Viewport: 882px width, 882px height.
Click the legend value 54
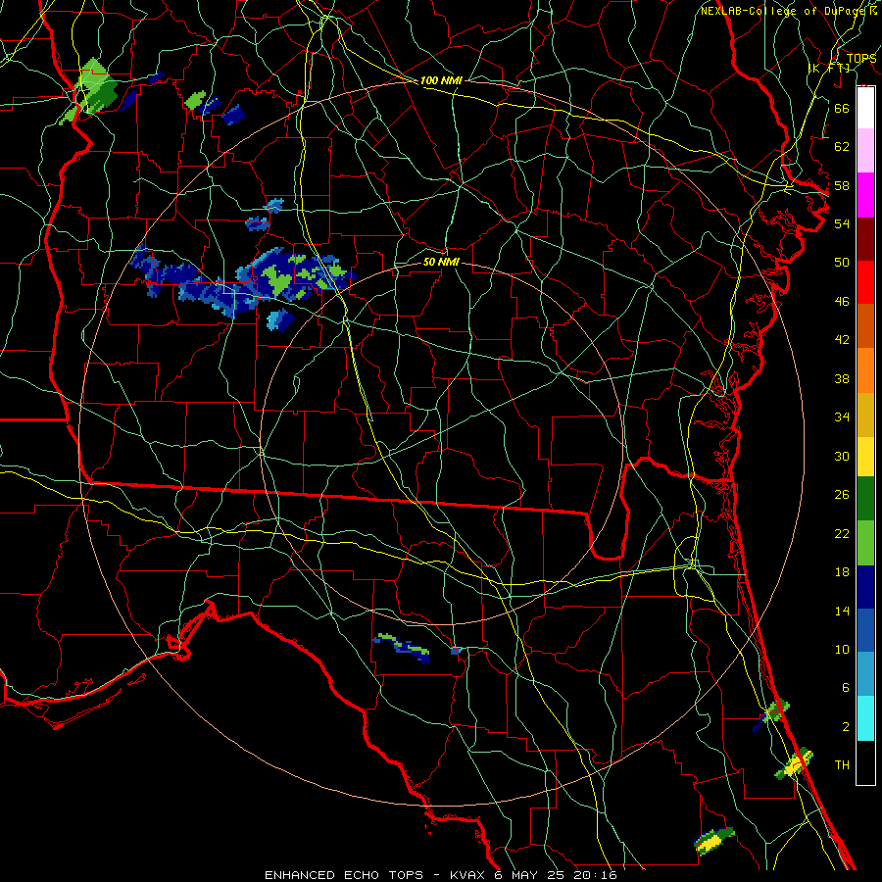tap(842, 223)
